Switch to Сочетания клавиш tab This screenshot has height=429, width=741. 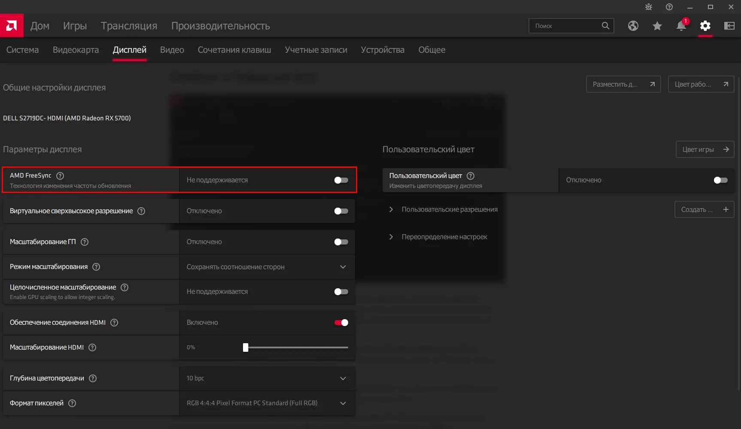tap(234, 50)
